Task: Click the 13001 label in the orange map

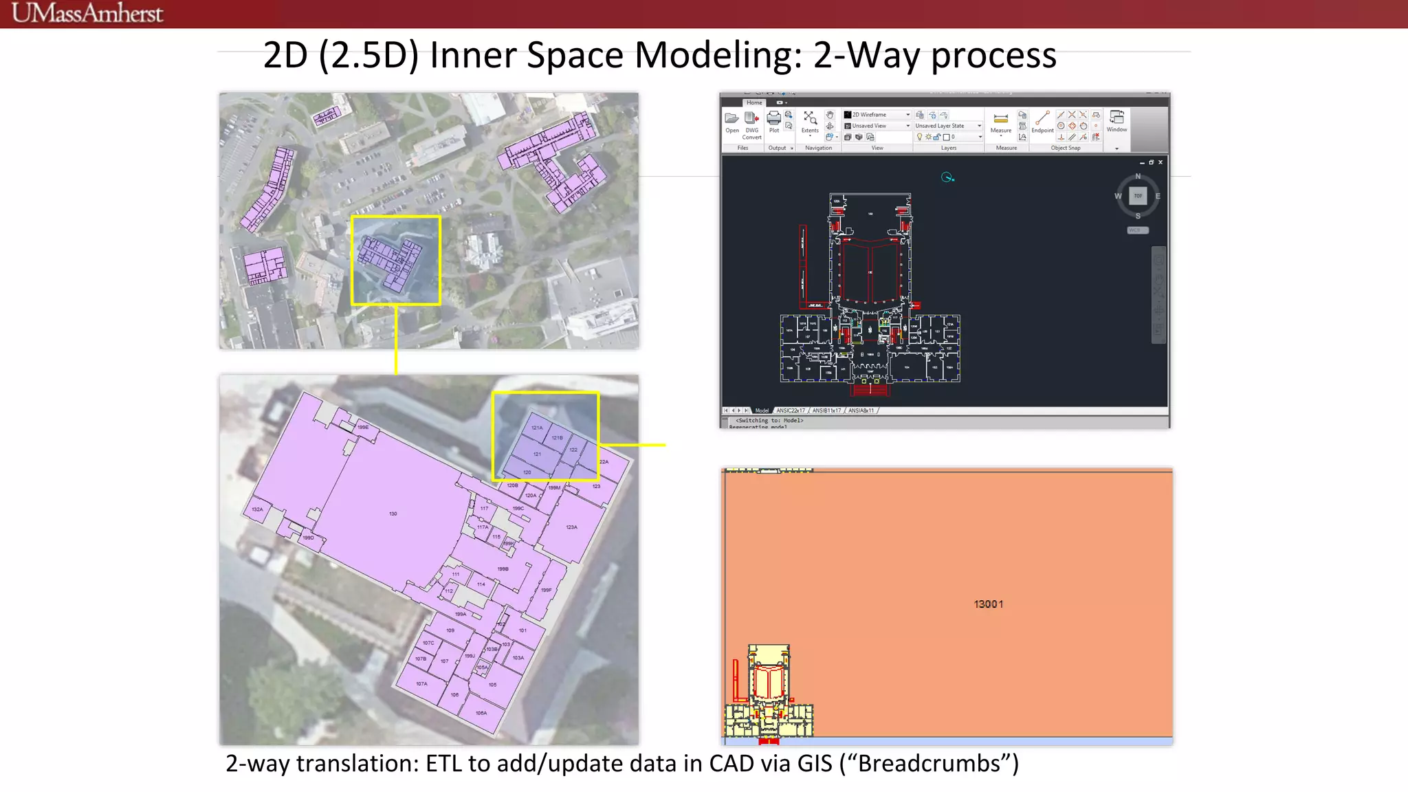Action: [989, 604]
